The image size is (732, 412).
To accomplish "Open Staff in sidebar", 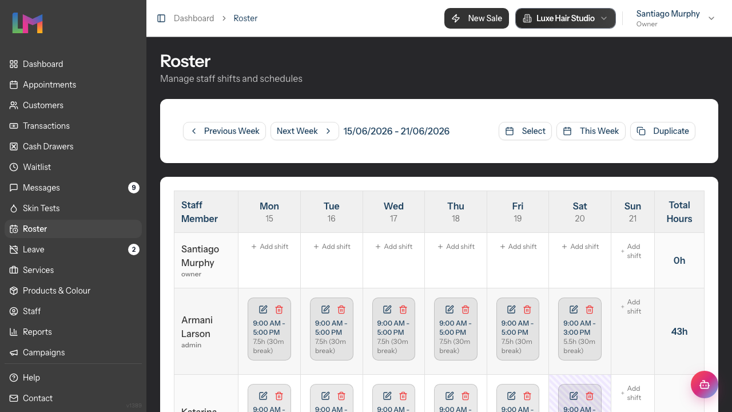I will click(x=73, y=311).
